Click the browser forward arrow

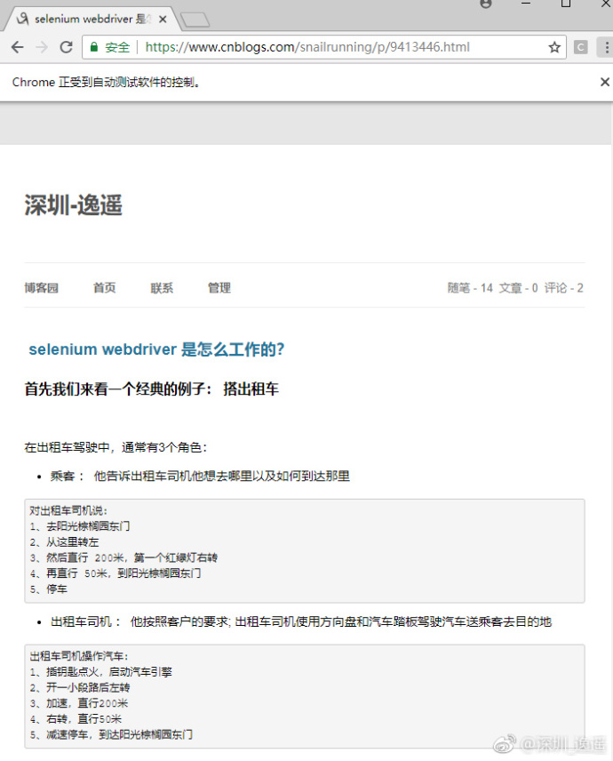tap(42, 47)
